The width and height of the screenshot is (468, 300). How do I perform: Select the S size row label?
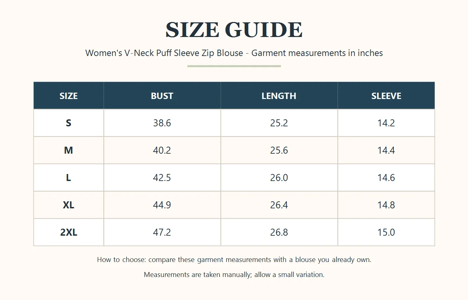click(69, 123)
